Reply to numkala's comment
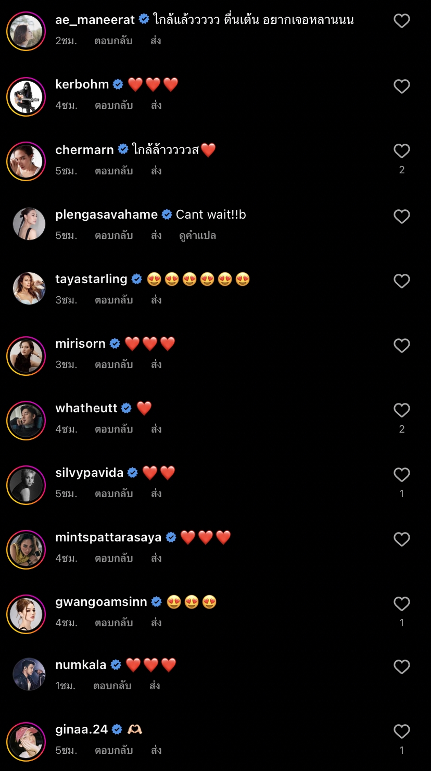 click(x=112, y=686)
